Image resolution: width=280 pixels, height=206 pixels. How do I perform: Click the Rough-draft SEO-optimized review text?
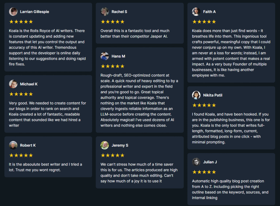point(139,100)
